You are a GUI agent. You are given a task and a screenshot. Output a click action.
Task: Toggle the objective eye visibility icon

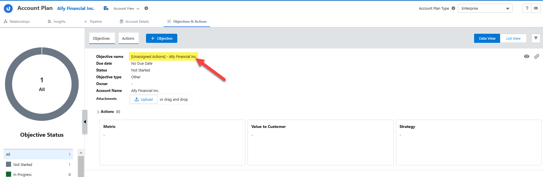point(526,56)
